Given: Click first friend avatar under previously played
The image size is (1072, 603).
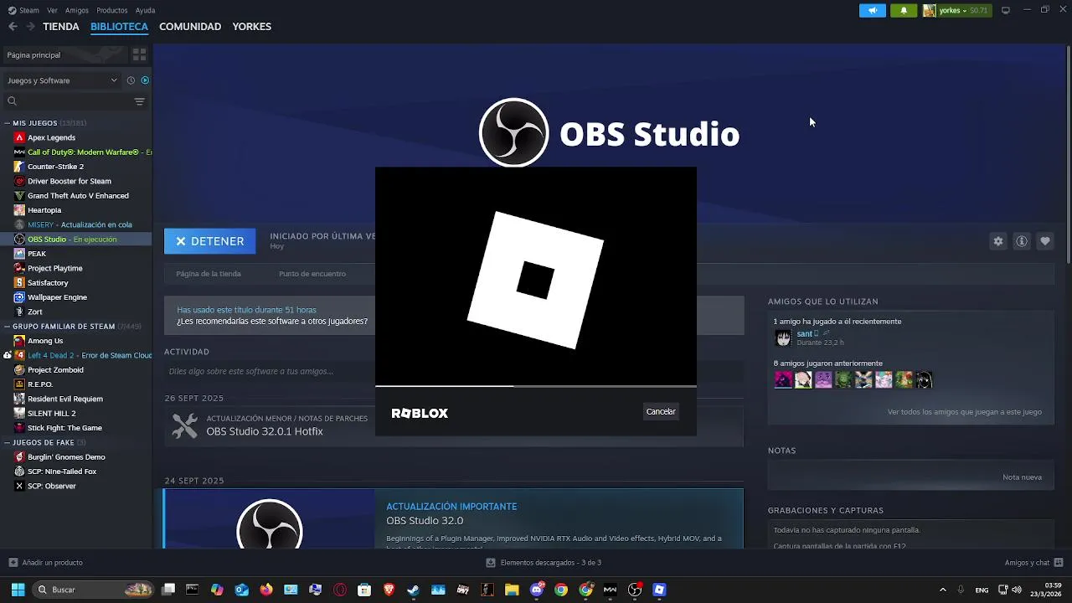Looking at the screenshot, I should [783, 380].
